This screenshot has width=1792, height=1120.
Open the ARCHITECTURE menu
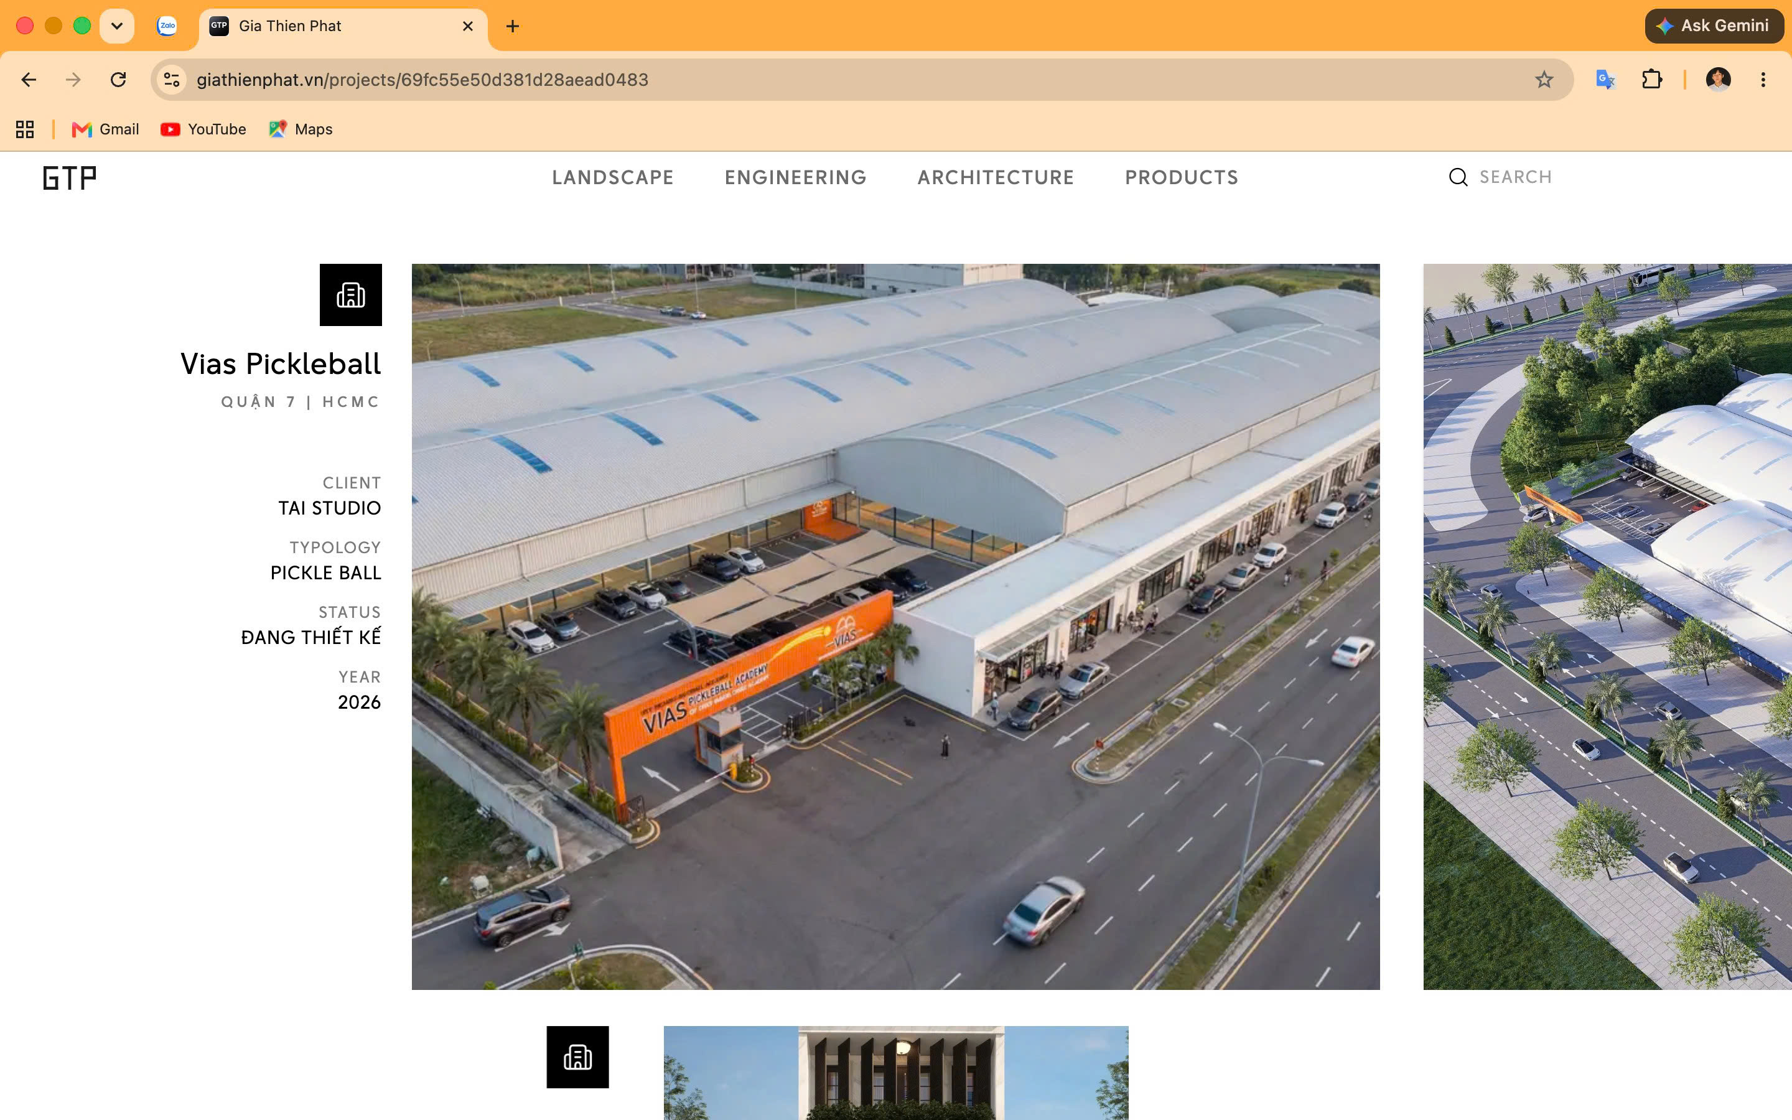point(996,178)
